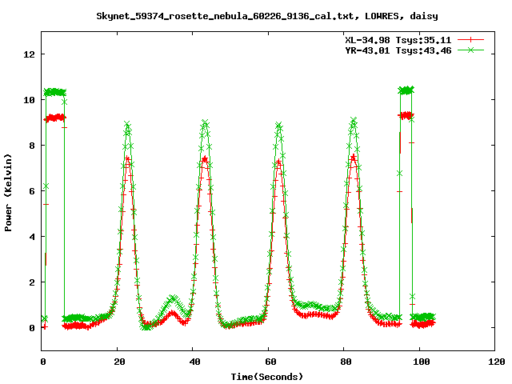Click the green calibration plateau near 96 seconds

[x=406, y=90]
